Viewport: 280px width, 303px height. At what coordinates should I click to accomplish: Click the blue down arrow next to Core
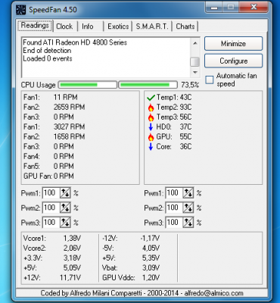[151, 147]
